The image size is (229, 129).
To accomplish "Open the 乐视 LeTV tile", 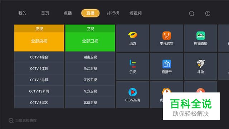I will pyautogui.click(x=133, y=66).
